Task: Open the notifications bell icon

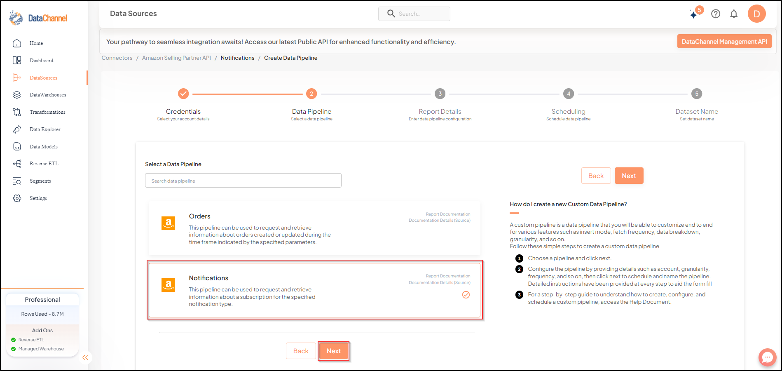Action: click(x=734, y=14)
